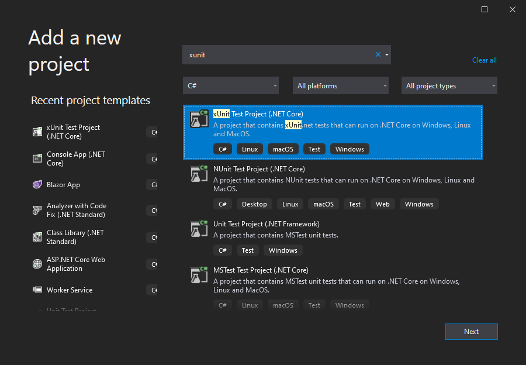526x365 pixels.
Task: Click the MSTest Test Project flask icon
Action: 199,276
